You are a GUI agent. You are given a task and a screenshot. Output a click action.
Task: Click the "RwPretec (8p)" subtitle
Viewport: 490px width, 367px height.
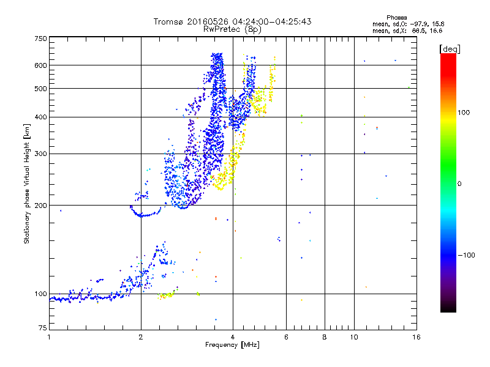[232, 29]
